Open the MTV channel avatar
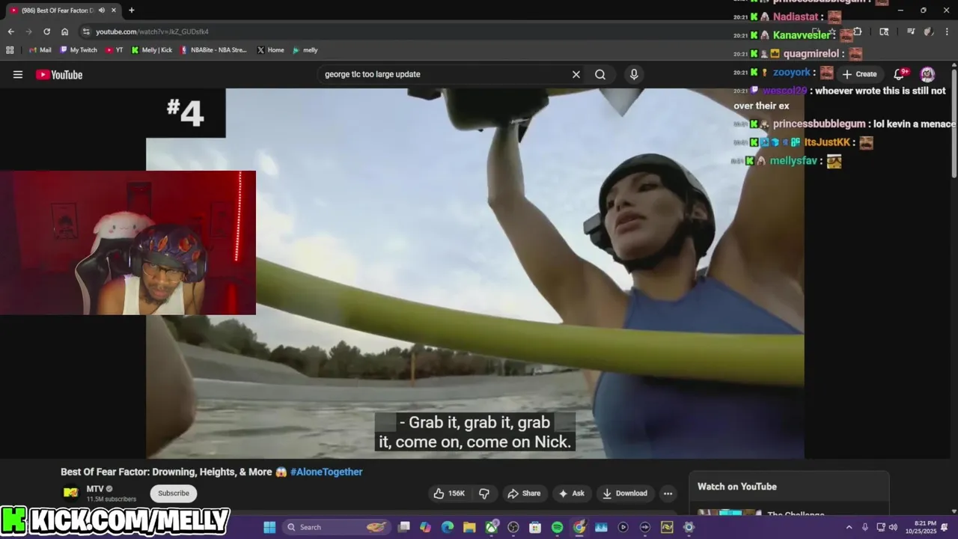The width and height of the screenshot is (958, 539). tap(71, 493)
